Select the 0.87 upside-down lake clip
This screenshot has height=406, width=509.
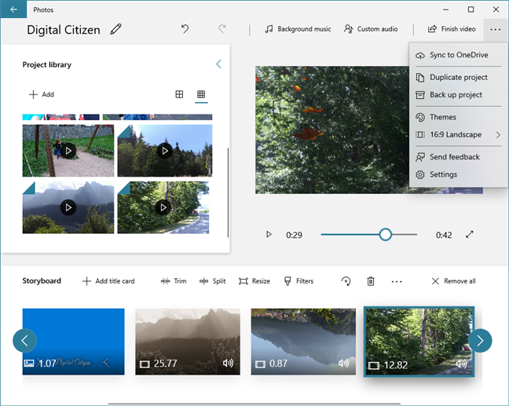(303, 342)
